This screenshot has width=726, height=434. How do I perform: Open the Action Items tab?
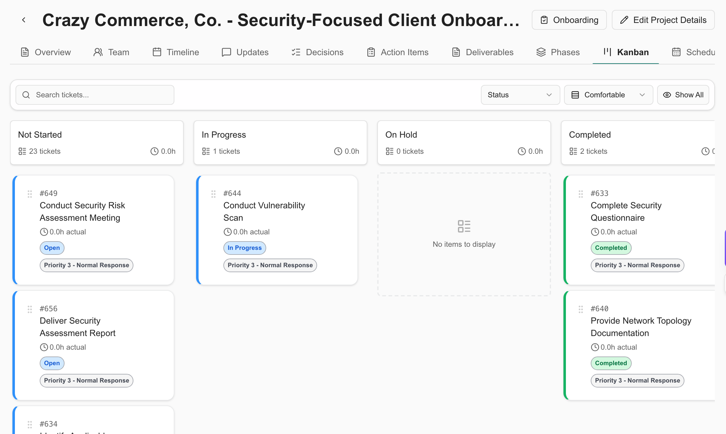[x=397, y=52]
